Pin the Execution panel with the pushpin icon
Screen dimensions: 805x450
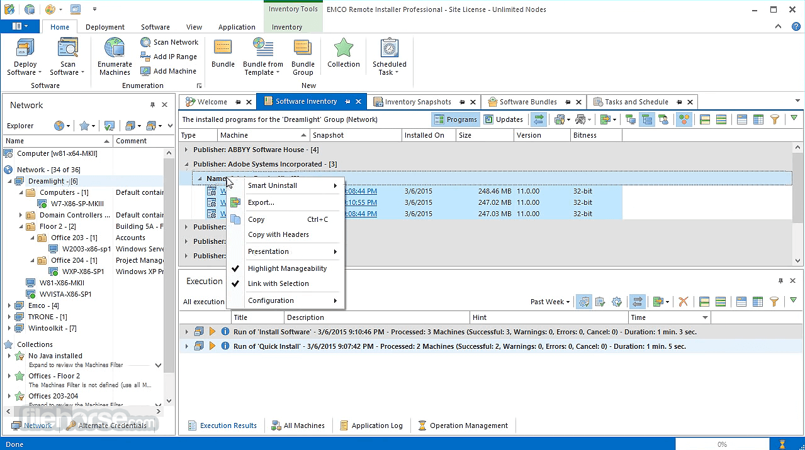tap(781, 281)
